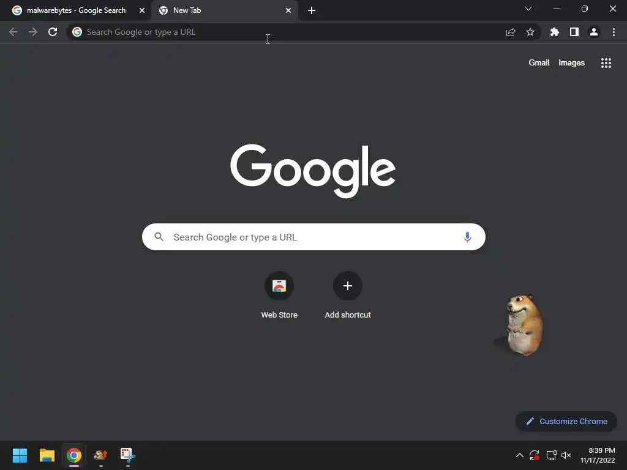
Task: Start voice search with the microphone
Action: coord(467,237)
